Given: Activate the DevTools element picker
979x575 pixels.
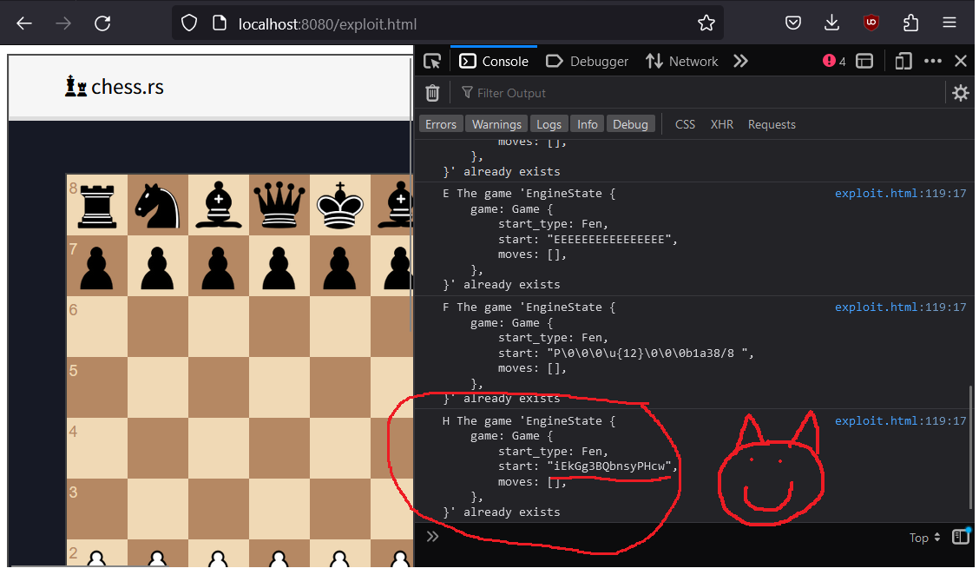Looking at the screenshot, I should click(432, 62).
